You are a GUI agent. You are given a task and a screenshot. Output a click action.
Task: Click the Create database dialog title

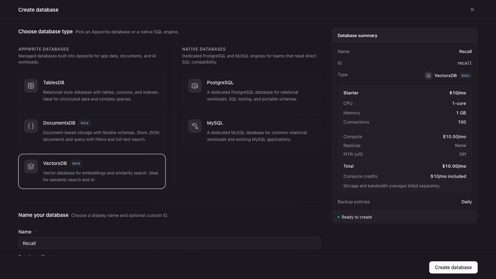[x=38, y=10]
